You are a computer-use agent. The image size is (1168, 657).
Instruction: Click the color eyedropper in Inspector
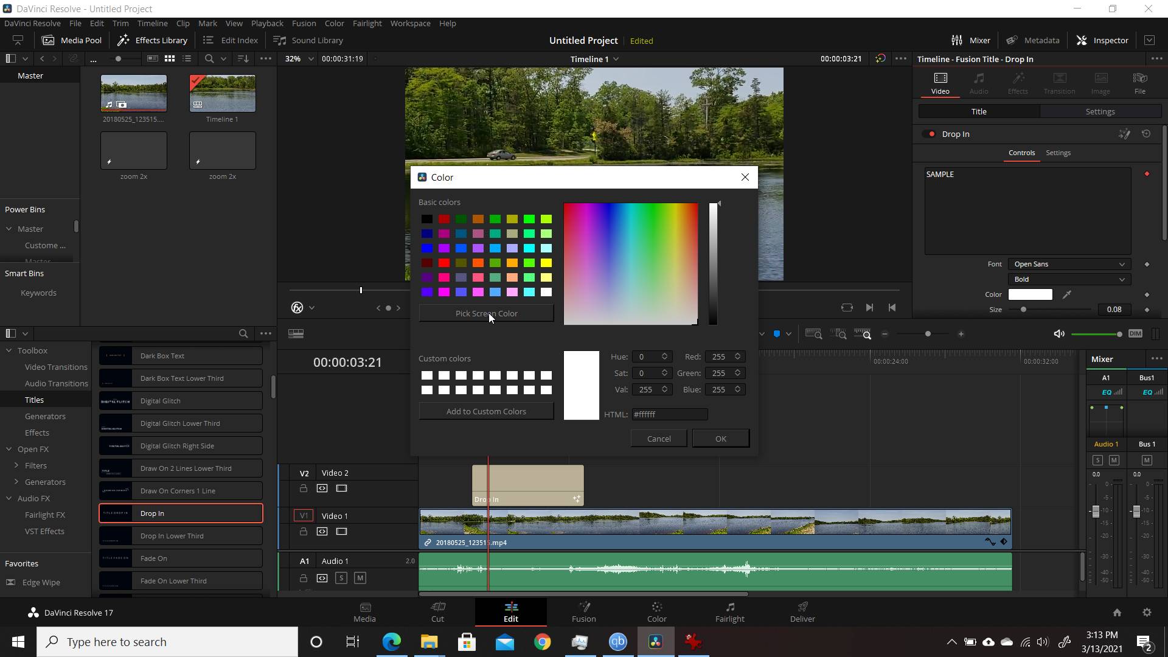[1066, 294]
